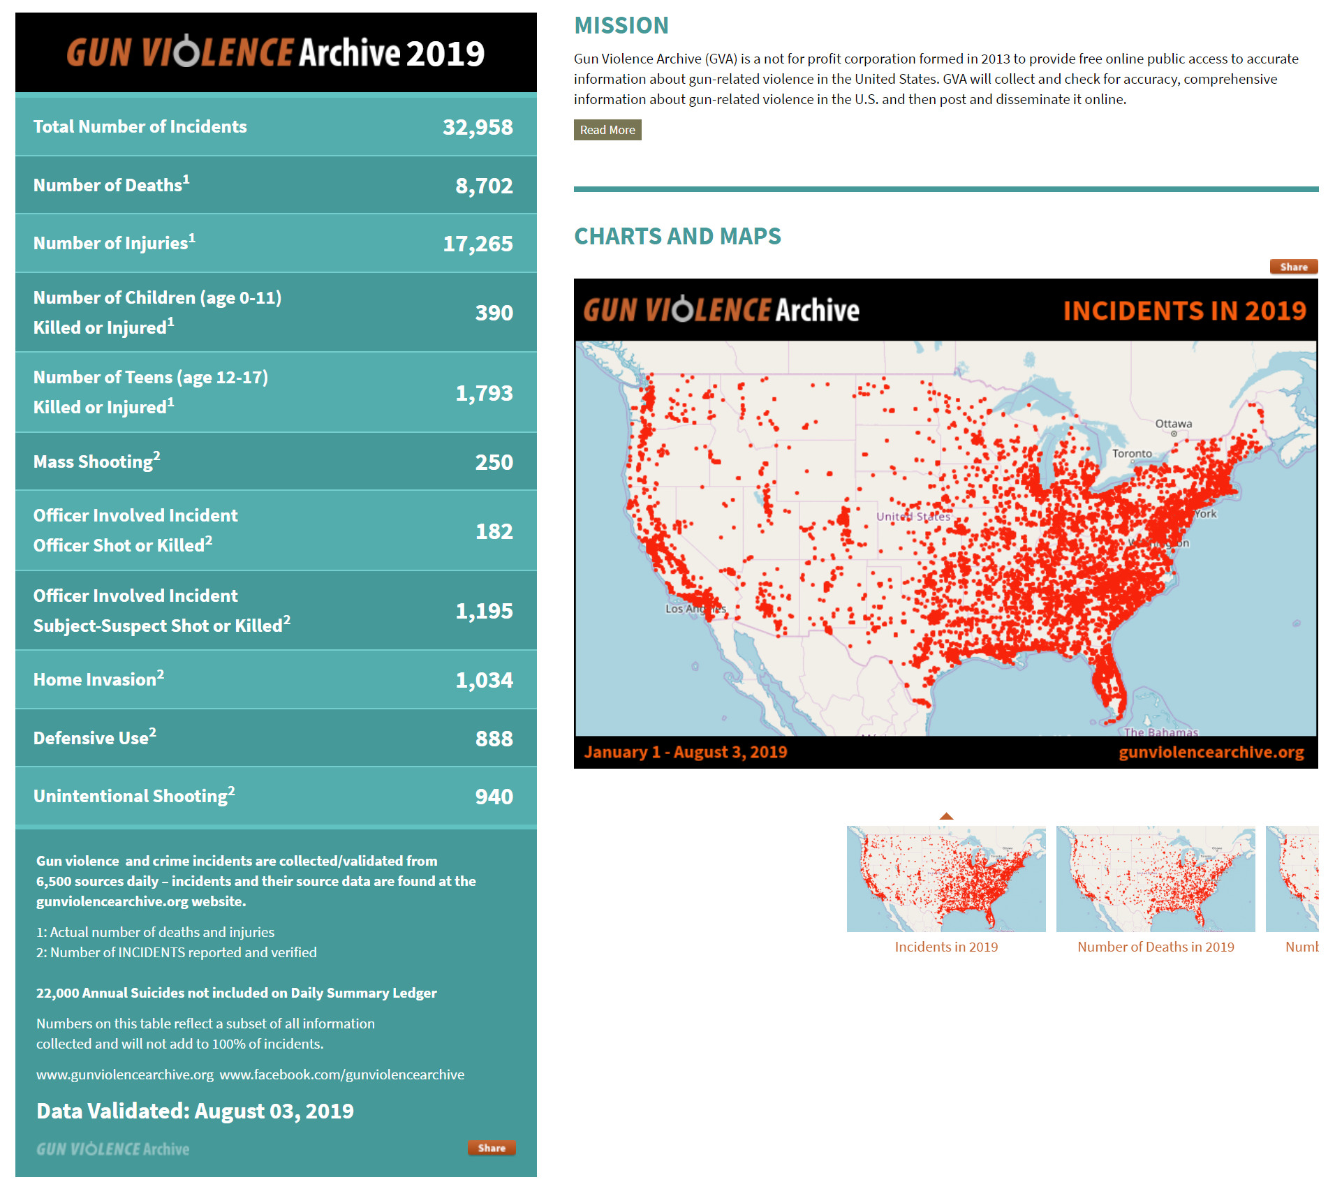
Task: Select the Unintentional Shooting row label
Action: pyautogui.click(x=134, y=795)
